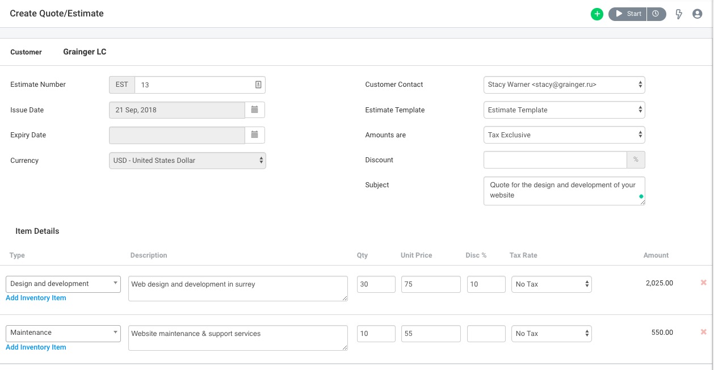Click the Type column header
This screenshot has width=714, height=370.
click(x=18, y=255)
